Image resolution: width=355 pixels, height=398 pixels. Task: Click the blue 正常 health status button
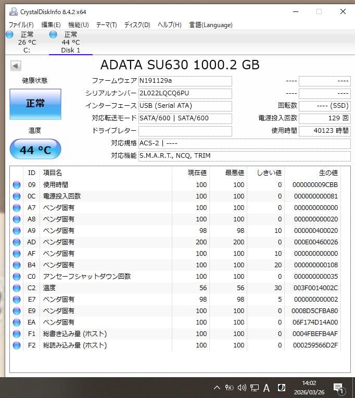[35, 104]
